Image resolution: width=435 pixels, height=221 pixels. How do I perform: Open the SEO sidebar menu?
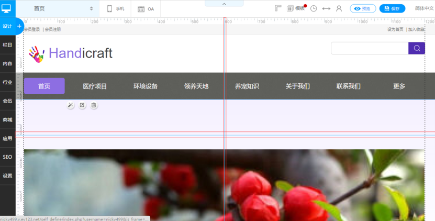coord(7,157)
